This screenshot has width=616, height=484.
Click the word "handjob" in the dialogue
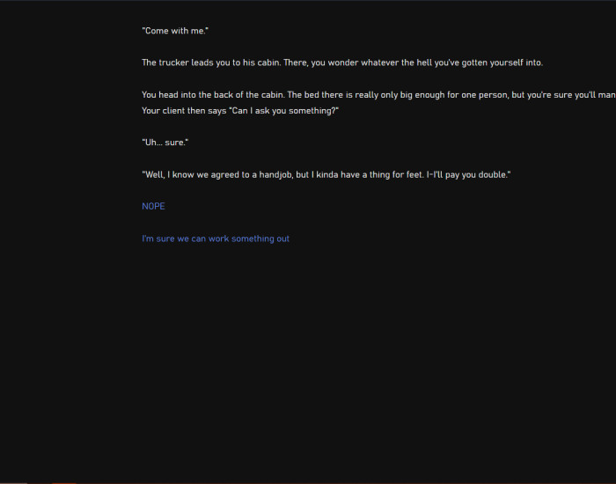(x=275, y=175)
